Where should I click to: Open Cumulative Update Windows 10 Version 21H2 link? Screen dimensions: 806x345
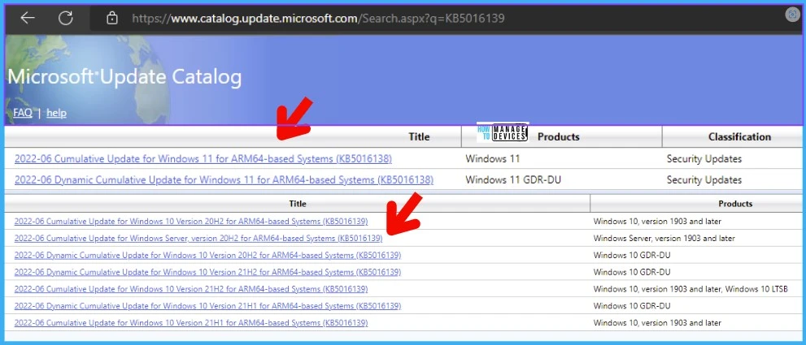190,289
